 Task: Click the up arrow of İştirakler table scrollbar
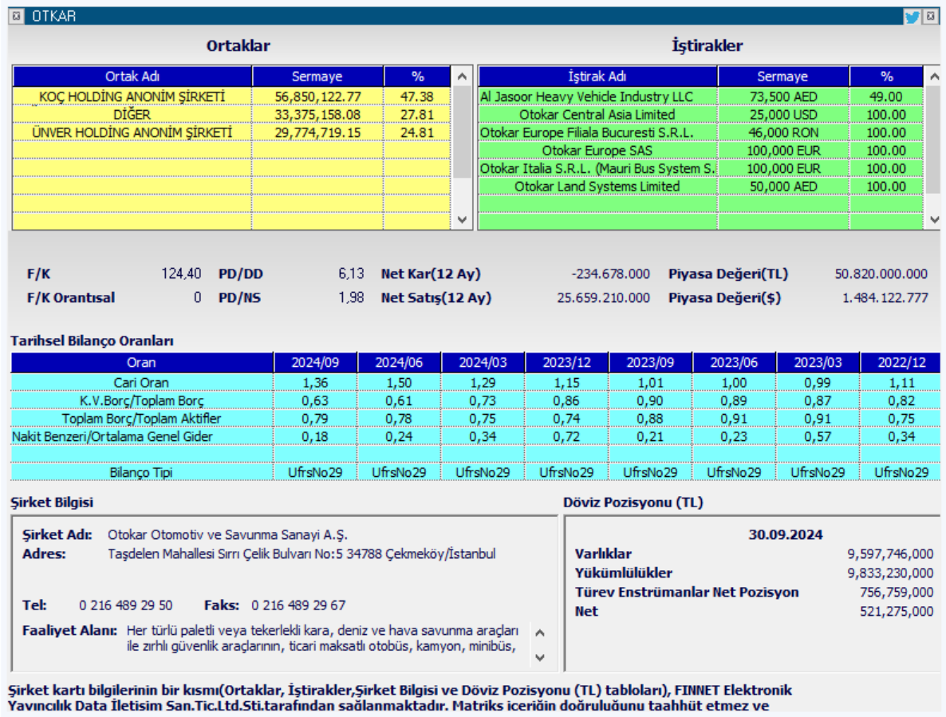pos(935,77)
